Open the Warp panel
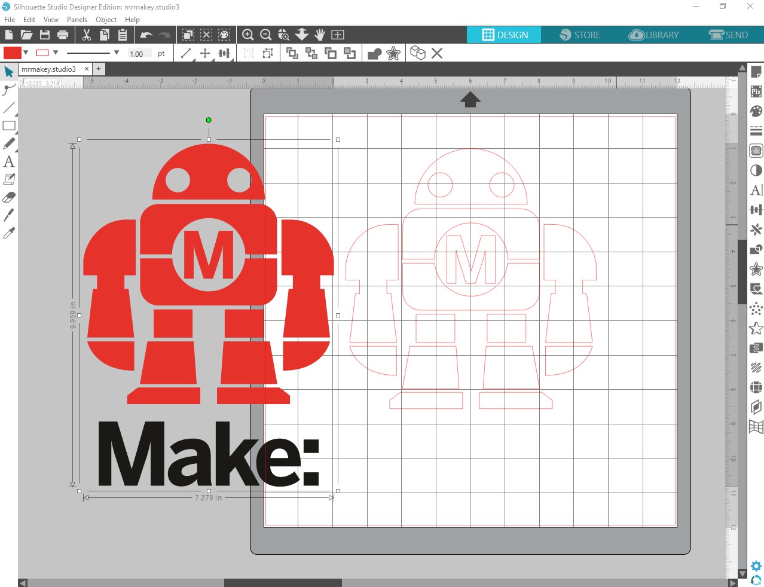The image size is (764, 587). point(756,427)
